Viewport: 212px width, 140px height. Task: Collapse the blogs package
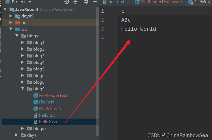pyautogui.click(x=17, y=36)
